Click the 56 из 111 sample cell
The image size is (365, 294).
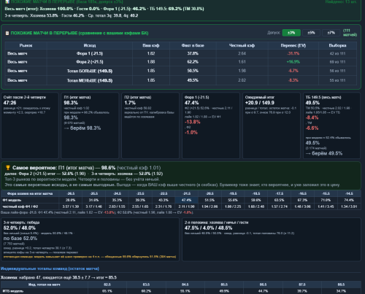click(x=337, y=71)
